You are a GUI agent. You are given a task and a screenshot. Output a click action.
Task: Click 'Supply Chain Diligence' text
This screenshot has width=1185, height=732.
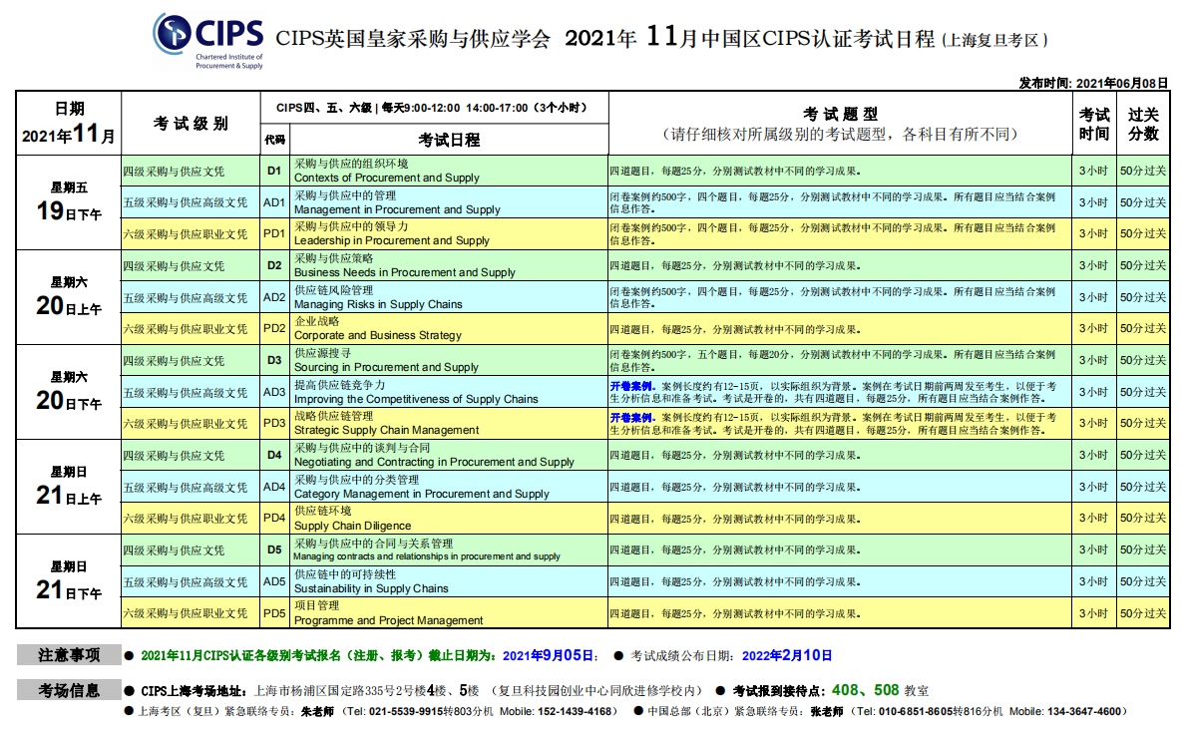click(x=352, y=526)
